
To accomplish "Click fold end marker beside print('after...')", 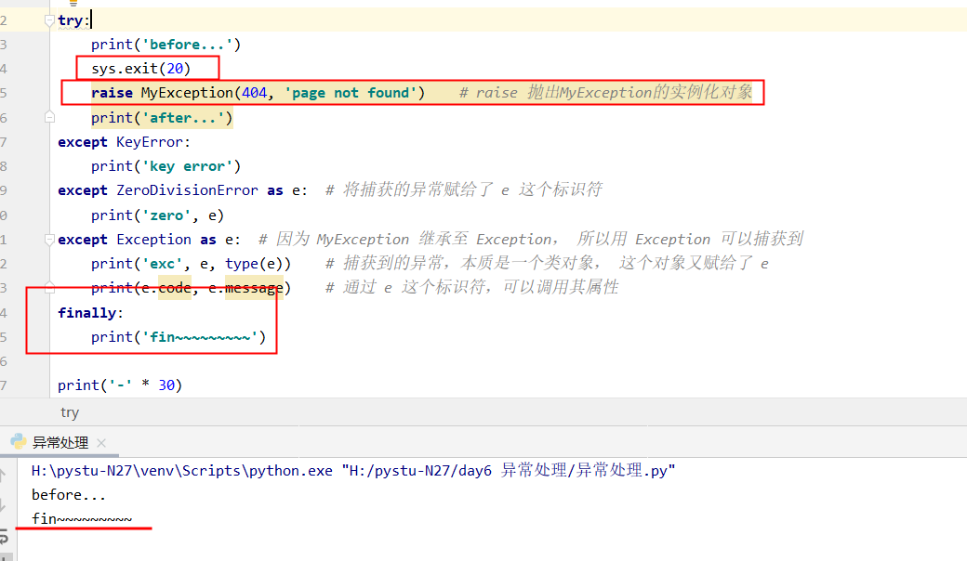I will pos(50,118).
